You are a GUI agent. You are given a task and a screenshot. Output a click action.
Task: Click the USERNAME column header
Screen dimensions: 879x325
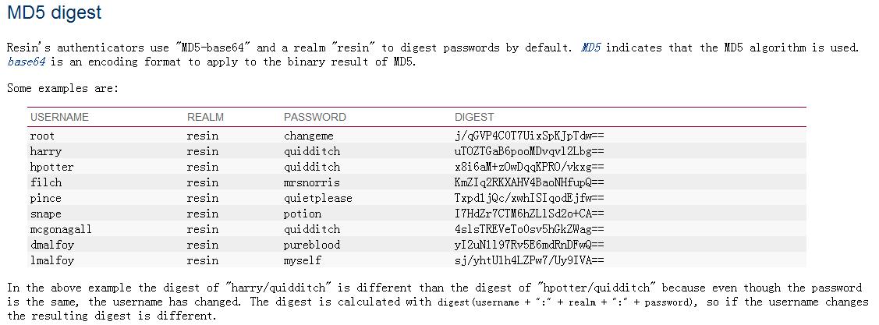click(59, 117)
